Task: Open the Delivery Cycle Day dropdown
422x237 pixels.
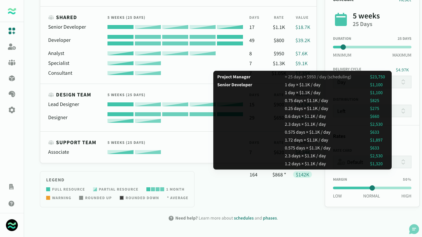Action: 372,82
